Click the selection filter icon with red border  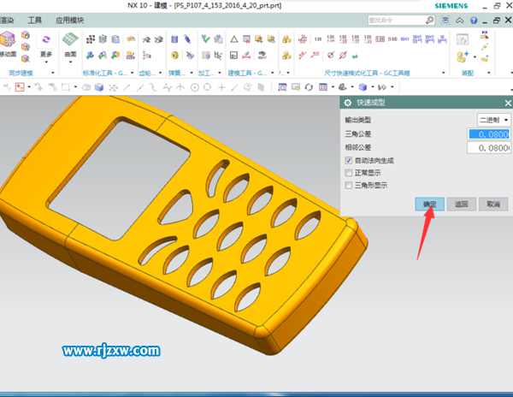tap(20, 87)
